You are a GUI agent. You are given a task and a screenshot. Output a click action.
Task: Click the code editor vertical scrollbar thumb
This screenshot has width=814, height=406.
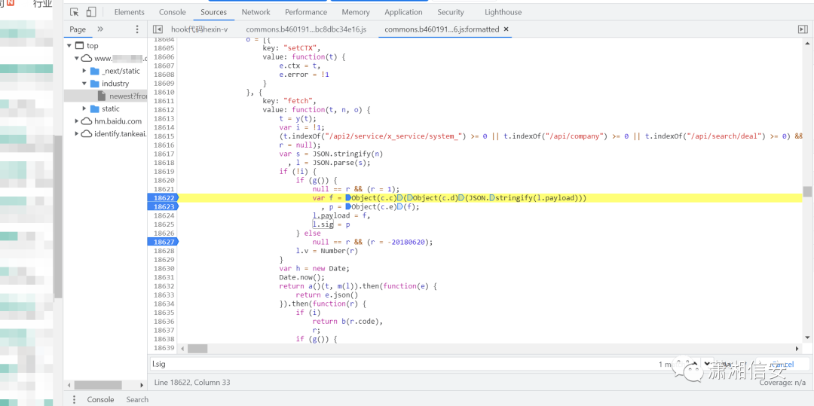pyautogui.click(x=807, y=191)
